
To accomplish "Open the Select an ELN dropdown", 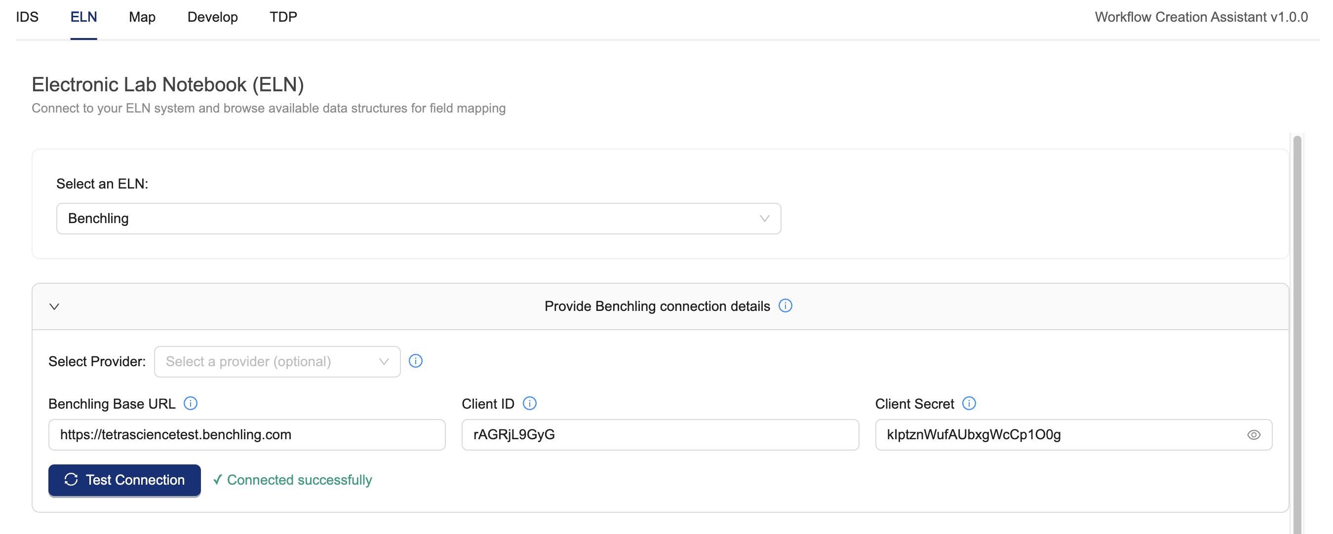I will pos(418,219).
